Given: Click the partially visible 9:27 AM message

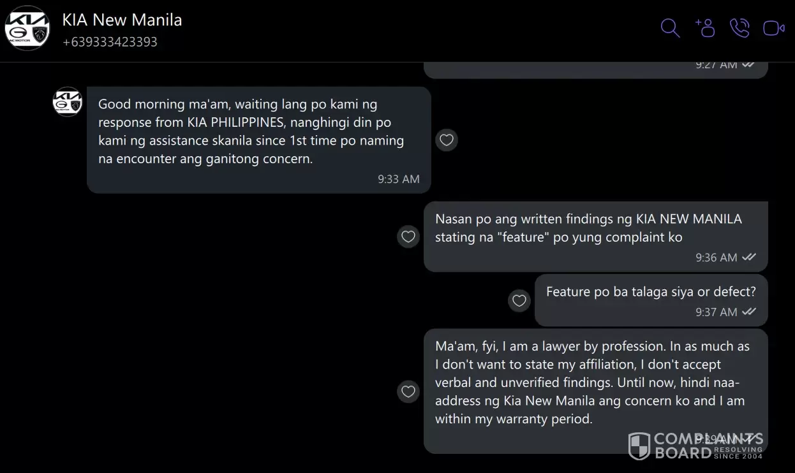Looking at the screenshot, I should [x=595, y=70].
